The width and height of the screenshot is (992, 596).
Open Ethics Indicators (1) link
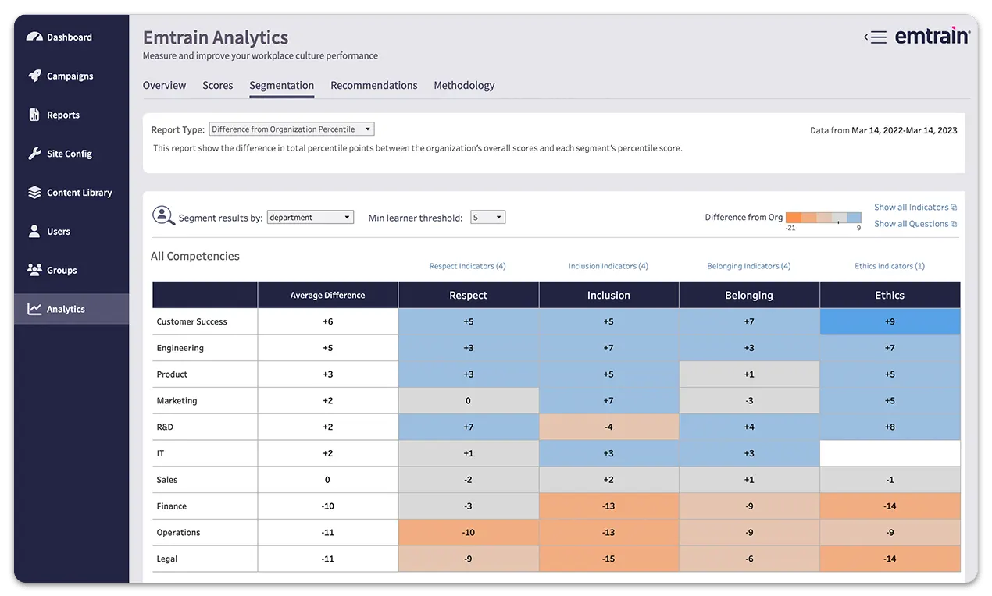click(890, 266)
